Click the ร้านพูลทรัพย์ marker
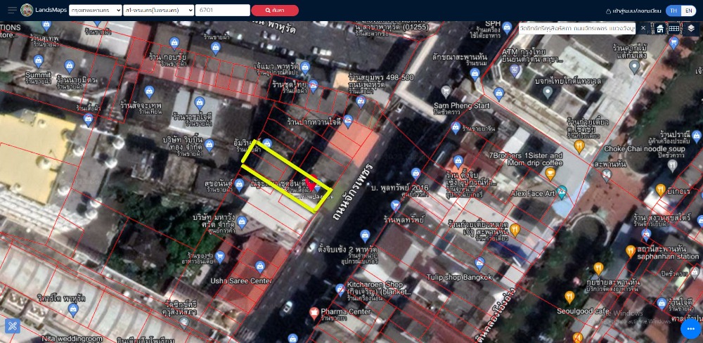This screenshot has width=703, height=343. click(x=395, y=206)
